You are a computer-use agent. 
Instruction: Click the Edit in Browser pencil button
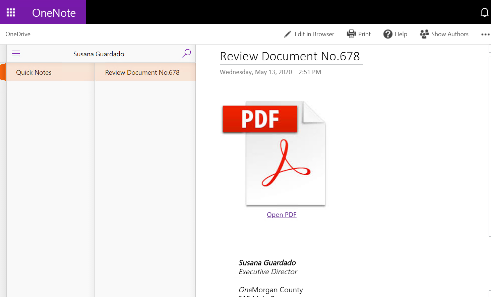[309, 34]
